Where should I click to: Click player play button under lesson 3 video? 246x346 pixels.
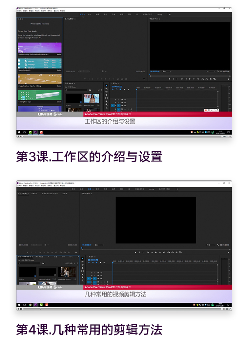pyautogui.click(x=21, y=136)
